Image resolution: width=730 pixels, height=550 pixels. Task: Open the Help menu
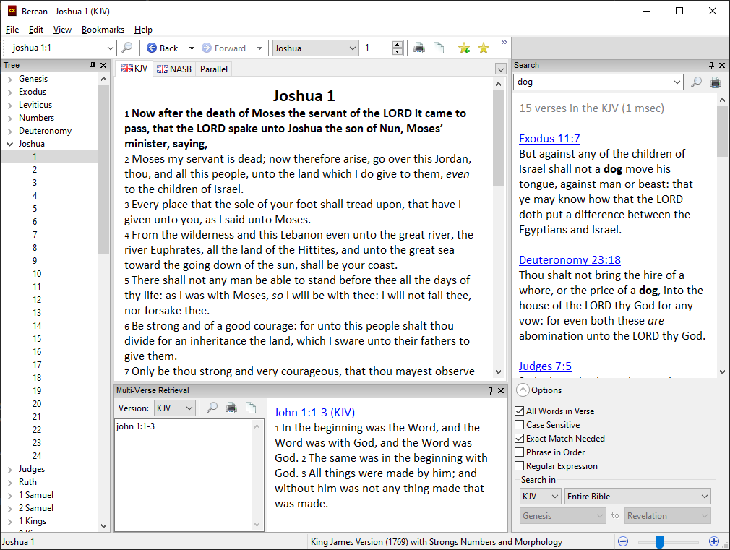coord(143,30)
